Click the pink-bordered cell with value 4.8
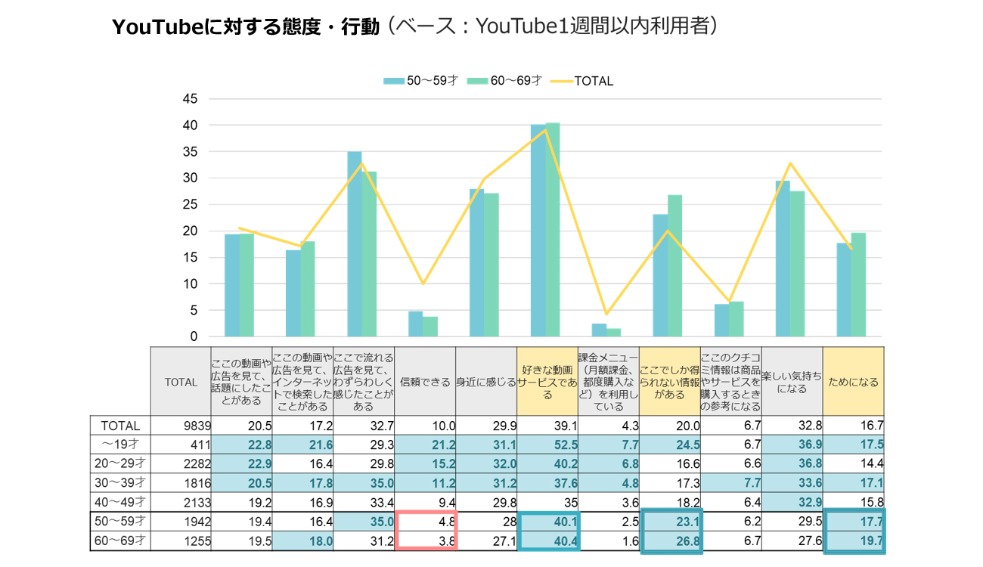The width and height of the screenshot is (983, 567). pyautogui.click(x=425, y=521)
